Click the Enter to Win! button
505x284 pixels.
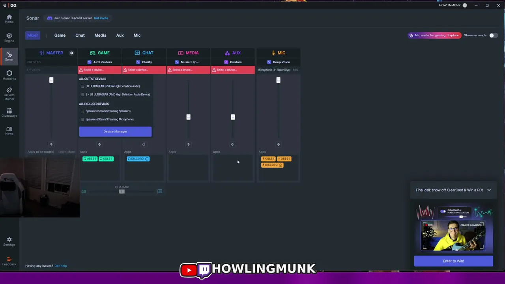(453, 261)
